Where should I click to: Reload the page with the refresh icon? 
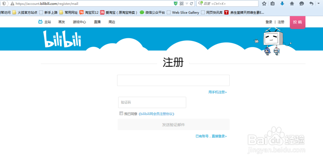(x=191, y=4)
